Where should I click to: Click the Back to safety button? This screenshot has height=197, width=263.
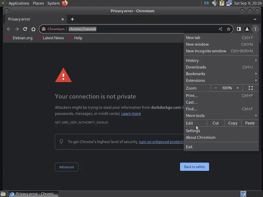194,167
